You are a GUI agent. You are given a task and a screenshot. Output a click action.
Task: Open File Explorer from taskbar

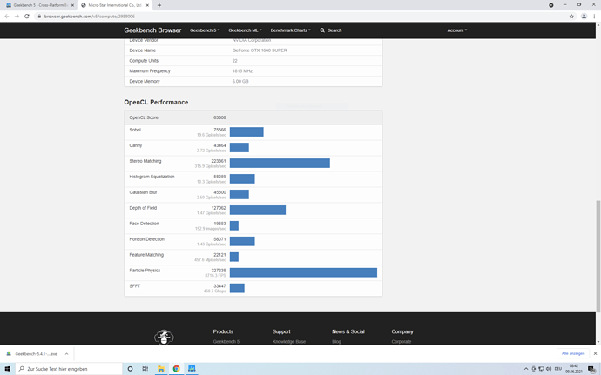[x=161, y=369]
